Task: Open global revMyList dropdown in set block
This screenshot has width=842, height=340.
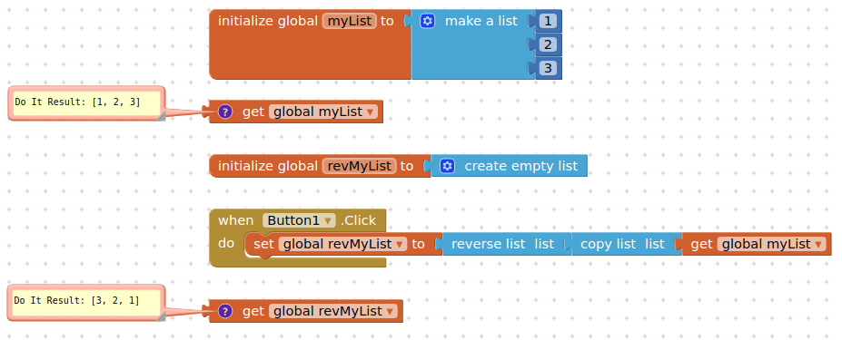Action: tap(342, 244)
